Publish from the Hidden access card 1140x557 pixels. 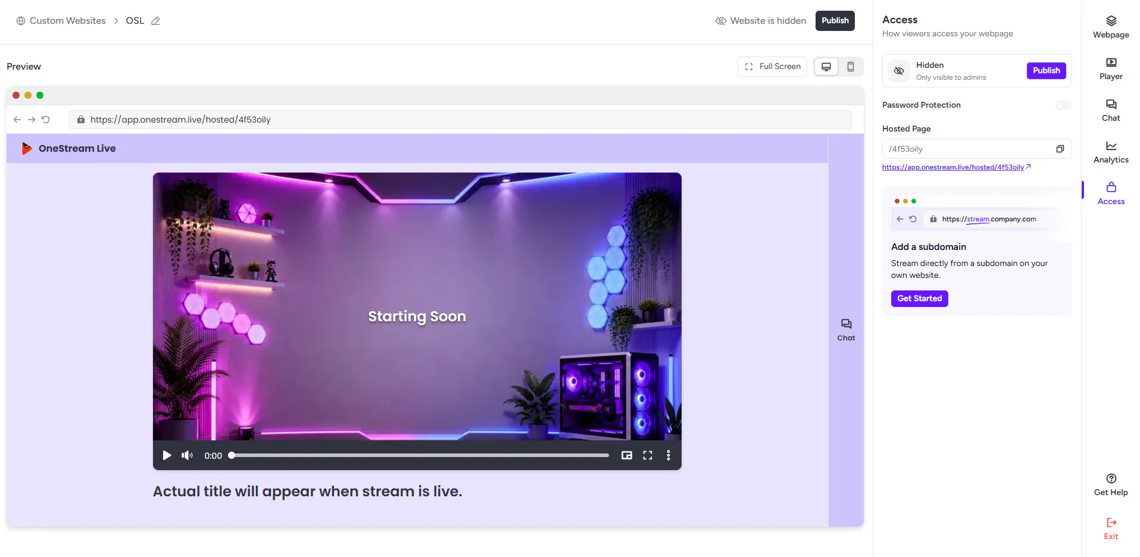click(x=1046, y=70)
